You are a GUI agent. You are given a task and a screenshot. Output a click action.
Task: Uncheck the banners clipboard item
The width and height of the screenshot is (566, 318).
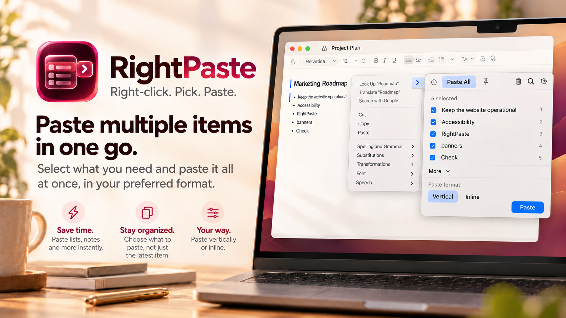433,146
